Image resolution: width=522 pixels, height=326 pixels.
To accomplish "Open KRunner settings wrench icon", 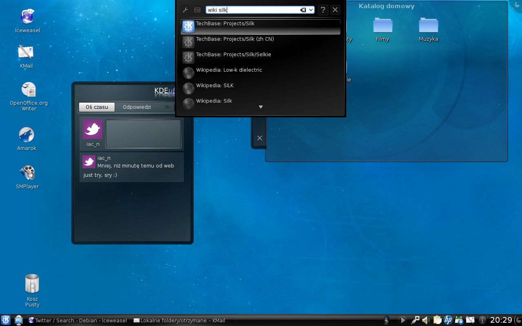I will pos(185,10).
